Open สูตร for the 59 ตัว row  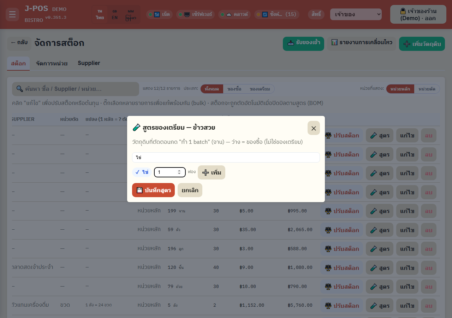[380, 230]
